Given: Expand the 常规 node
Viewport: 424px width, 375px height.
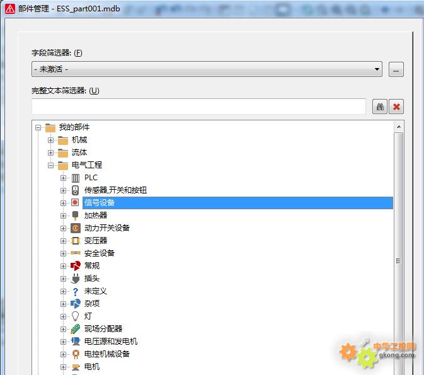Looking at the screenshot, I should tap(63, 266).
